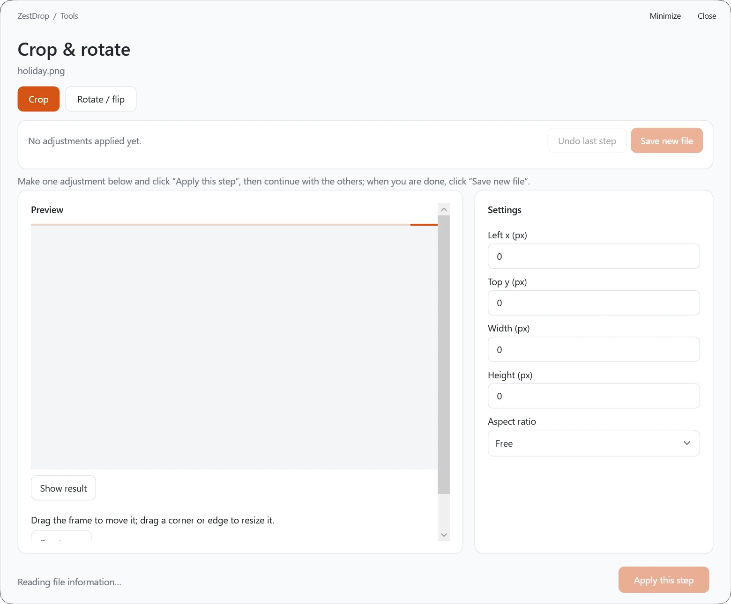The height and width of the screenshot is (604, 731).
Task: Close the Crop & rotate dialog
Action: (x=707, y=16)
